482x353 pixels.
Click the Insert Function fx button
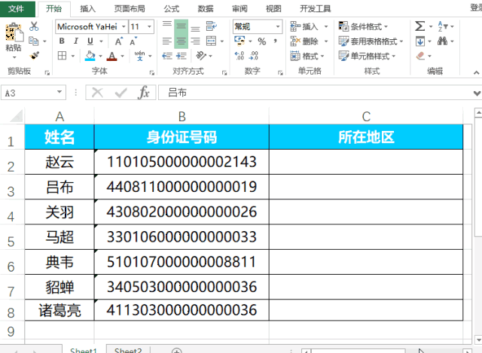click(x=144, y=93)
